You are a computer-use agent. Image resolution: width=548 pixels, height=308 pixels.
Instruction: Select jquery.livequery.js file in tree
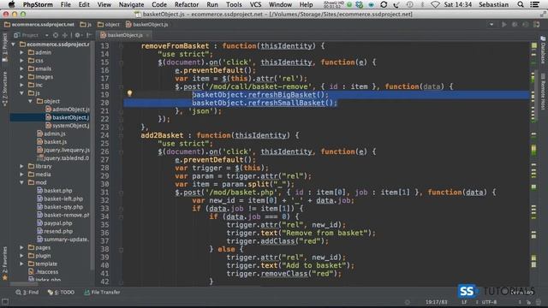[63, 151]
